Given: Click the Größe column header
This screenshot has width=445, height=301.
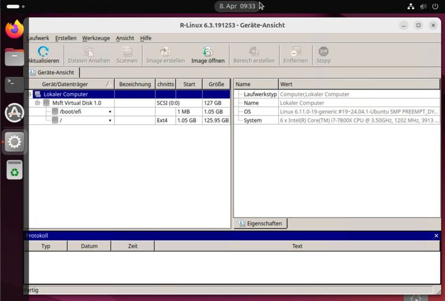Looking at the screenshot, I should [216, 84].
